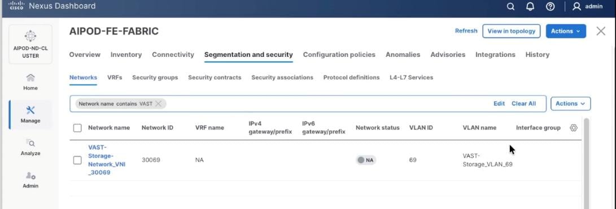The image size is (616, 209).
Task: Open table column settings gear icon
Action: [574, 127]
